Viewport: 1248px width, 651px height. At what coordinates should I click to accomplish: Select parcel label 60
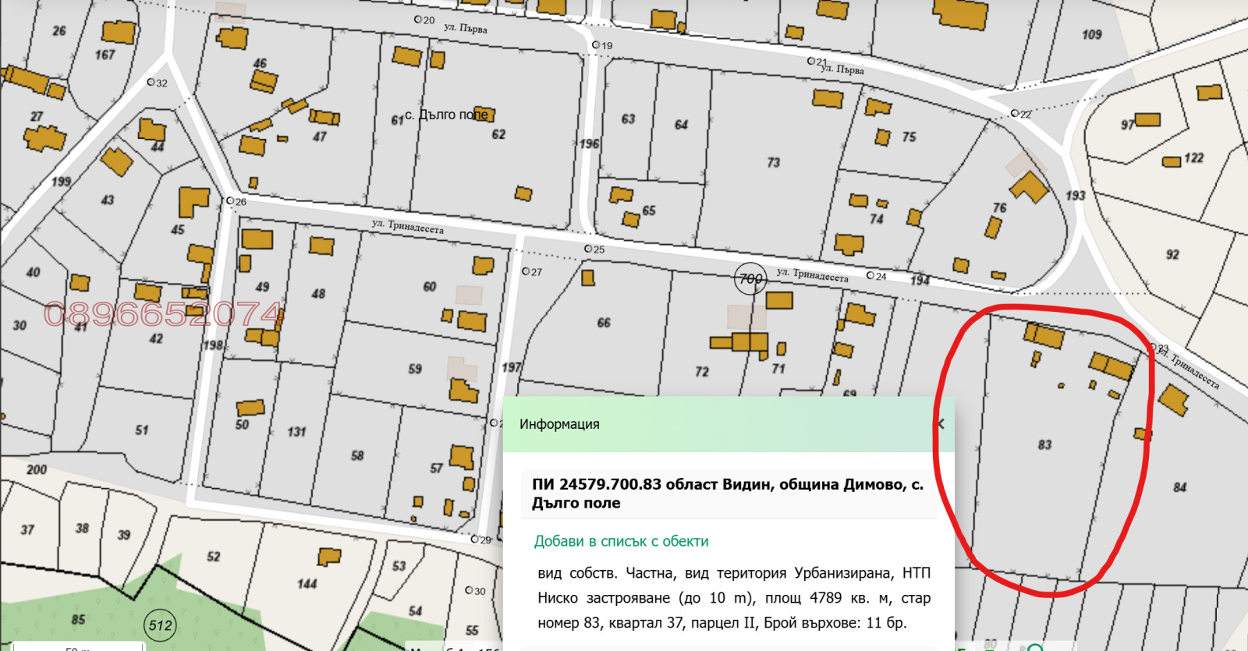click(x=430, y=286)
